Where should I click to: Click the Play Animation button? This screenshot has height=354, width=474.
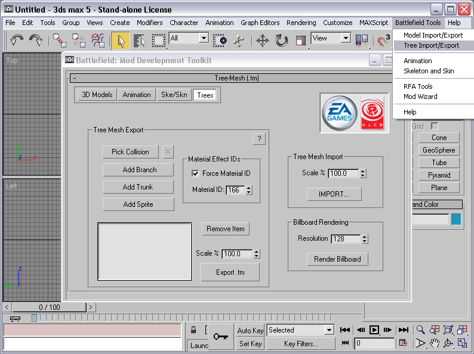(x=374, y=330)
